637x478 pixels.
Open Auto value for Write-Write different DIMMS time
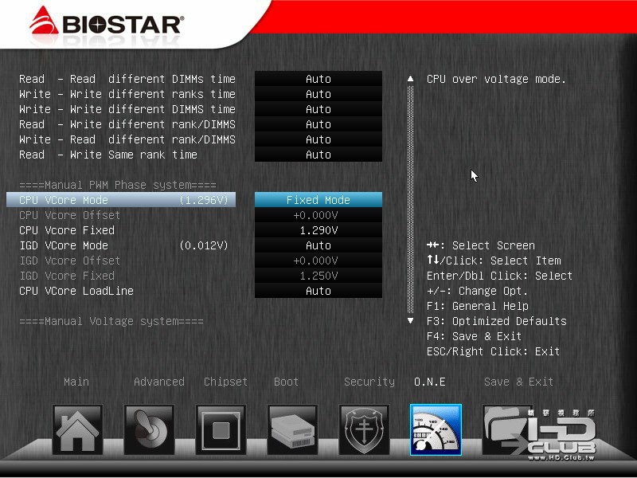point(318,109)
